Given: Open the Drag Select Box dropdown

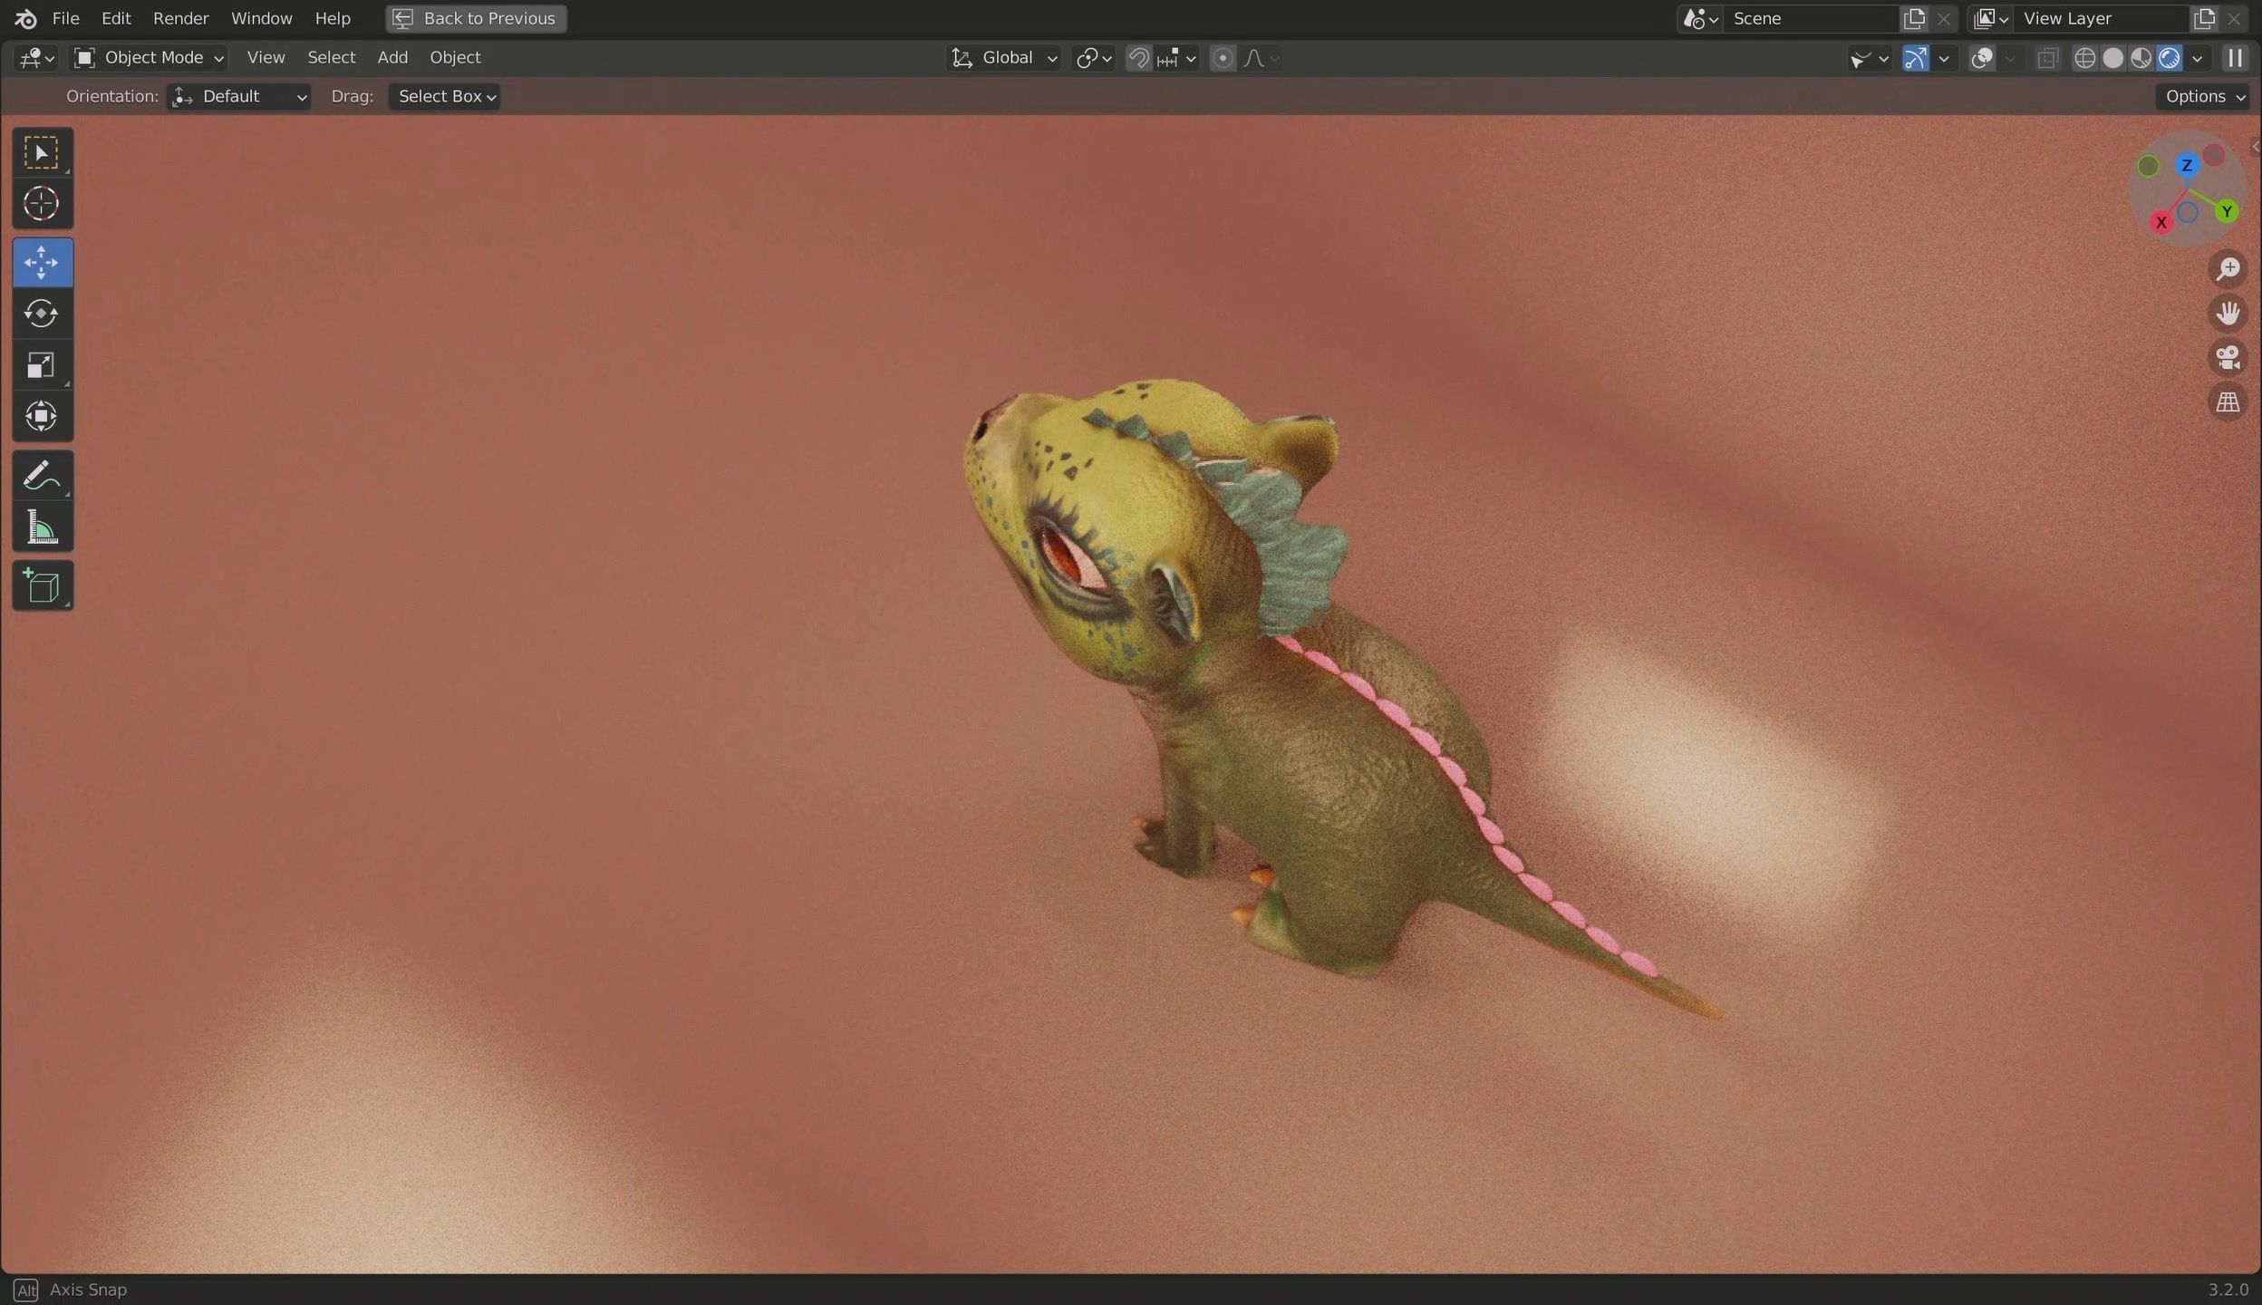Looking at the screenshot, I should pos(444,96).
